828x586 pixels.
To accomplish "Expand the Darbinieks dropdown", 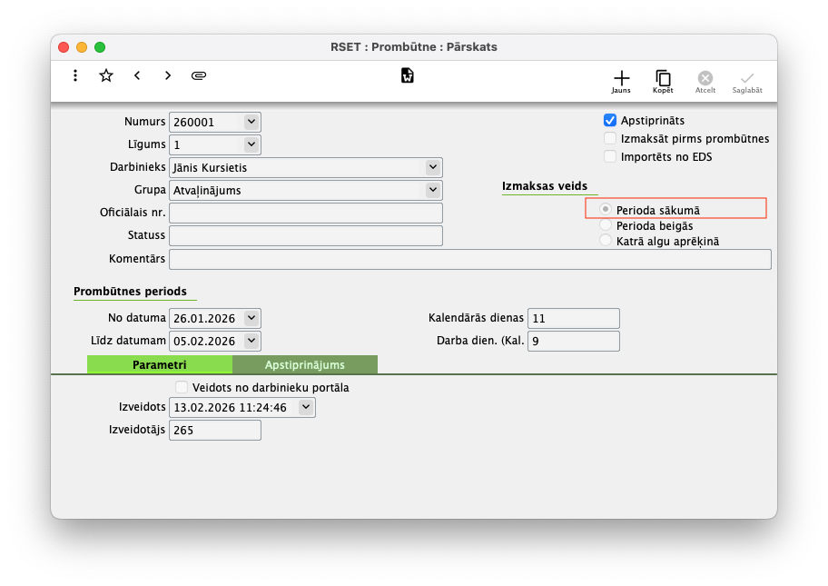I will tap(433, 167).
